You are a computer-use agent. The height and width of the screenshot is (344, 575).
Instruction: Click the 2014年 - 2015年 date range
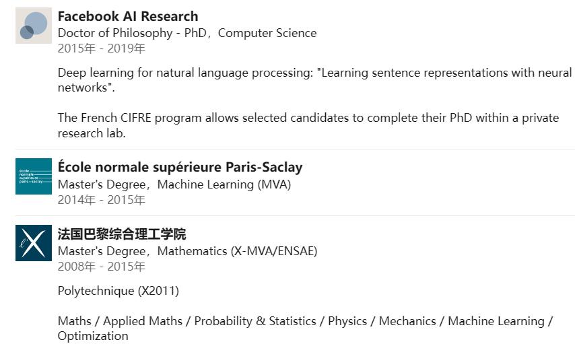click(x=101, y=200)
